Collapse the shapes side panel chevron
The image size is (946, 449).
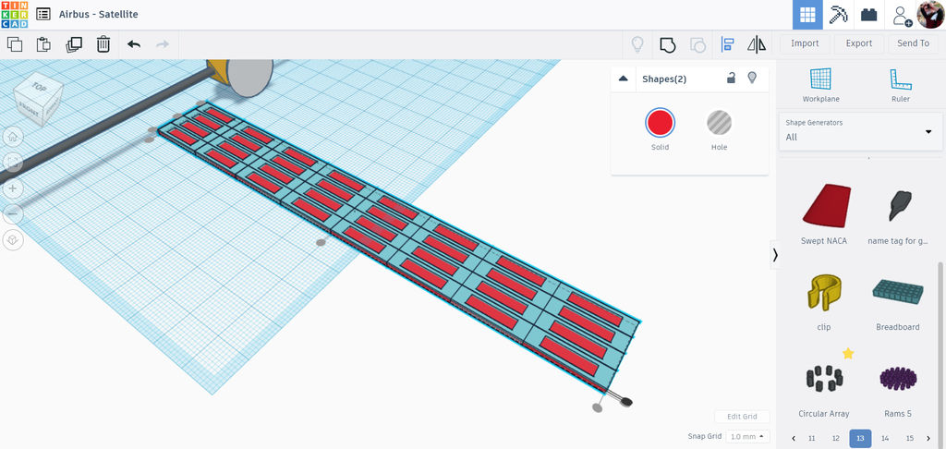pyautogui.click(x=775, y=255)
